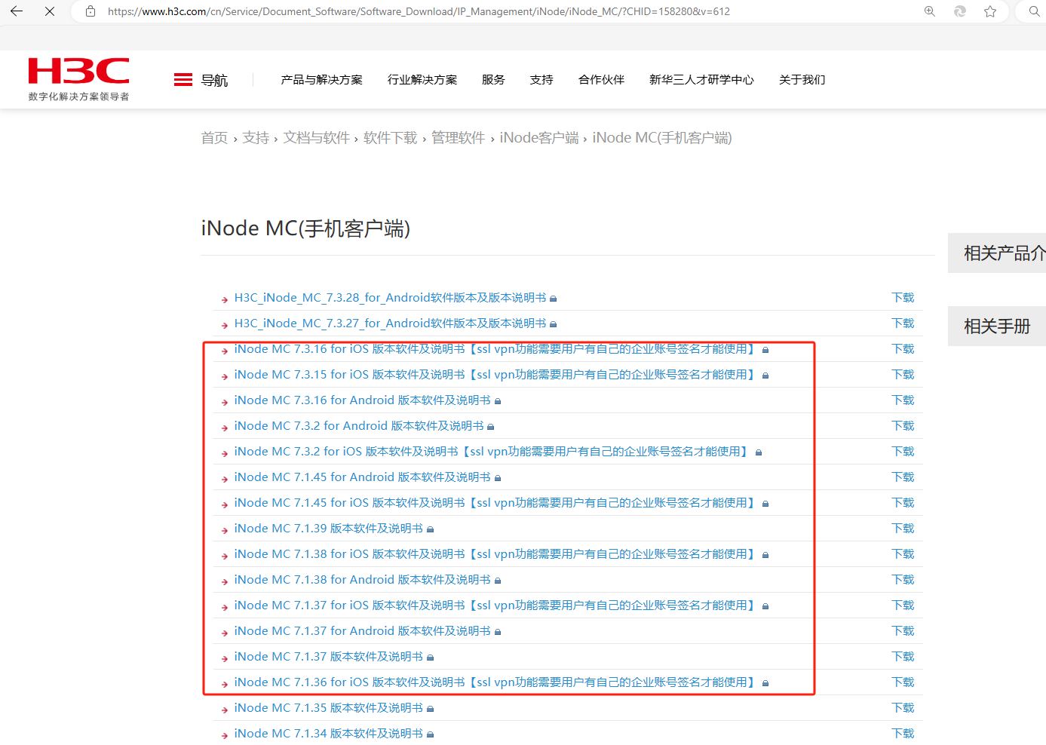Open the 相关手册 side panel
Screen dimensions: 1046x745
point(997,327)
